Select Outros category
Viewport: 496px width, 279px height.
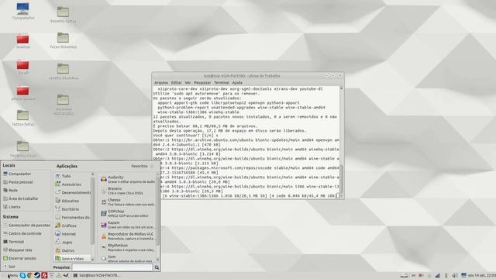pos(72,250)
